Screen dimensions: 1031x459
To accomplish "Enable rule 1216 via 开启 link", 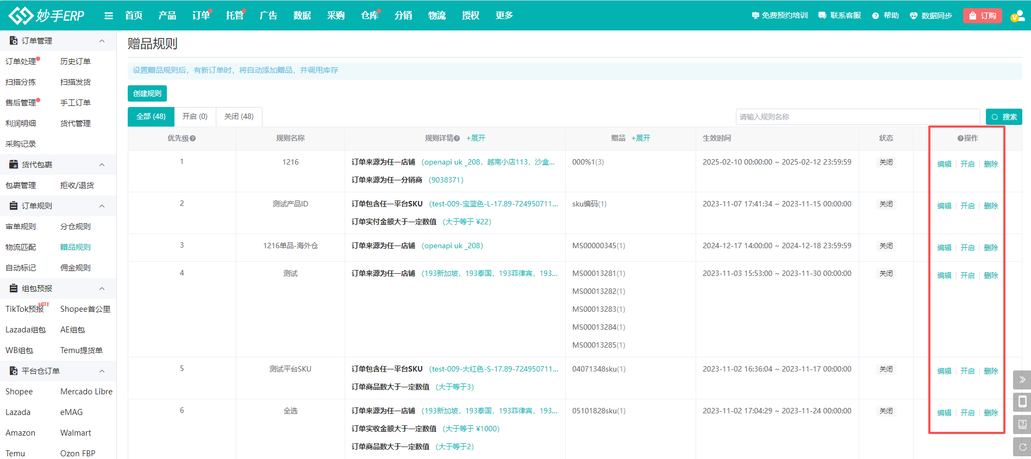I will [967, 164].
